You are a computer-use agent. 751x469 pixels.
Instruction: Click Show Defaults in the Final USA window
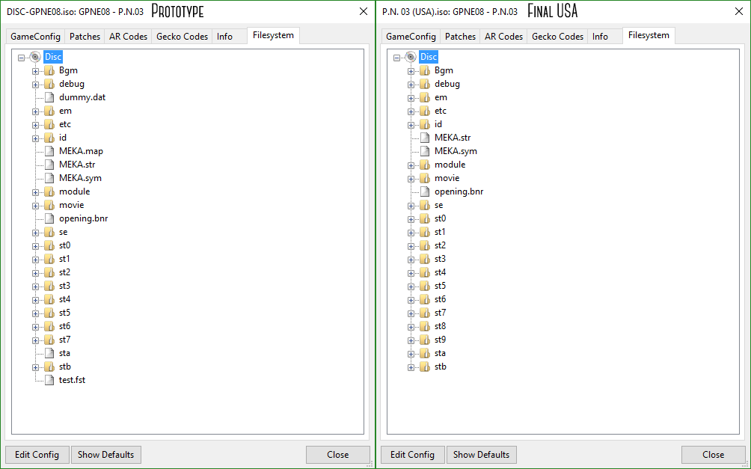[482, 455]
